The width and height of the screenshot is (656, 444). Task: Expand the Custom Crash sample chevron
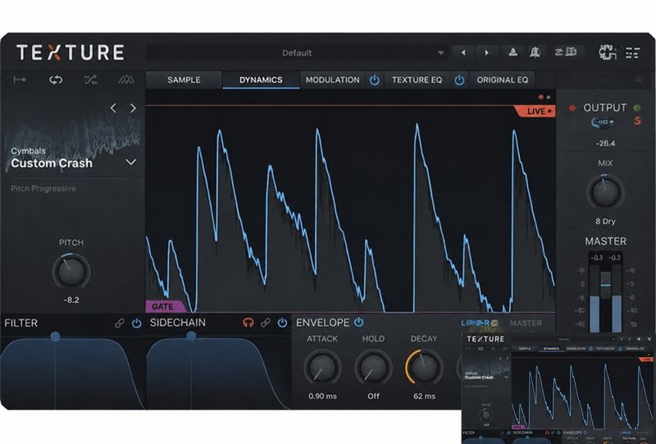pyautogui.click(x=131, y=162)
